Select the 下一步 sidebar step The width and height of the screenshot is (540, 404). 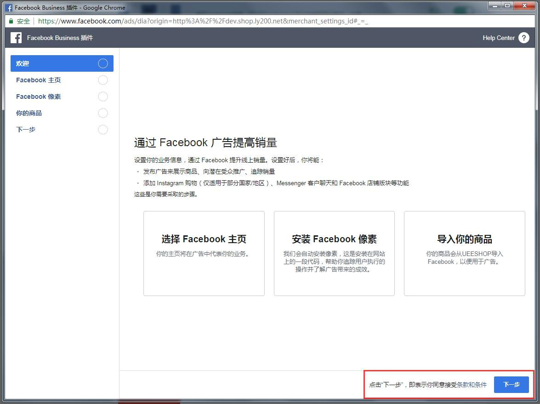62,130
